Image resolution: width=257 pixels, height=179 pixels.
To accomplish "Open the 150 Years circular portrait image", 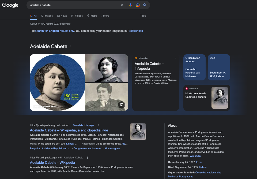I will point(57,83).
